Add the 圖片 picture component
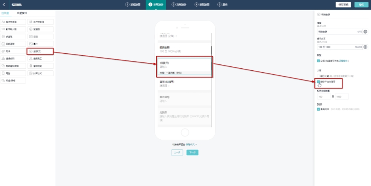 coord(40,44)
